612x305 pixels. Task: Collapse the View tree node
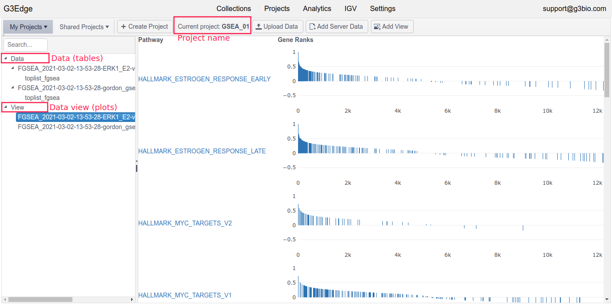(x=5, y=107)
